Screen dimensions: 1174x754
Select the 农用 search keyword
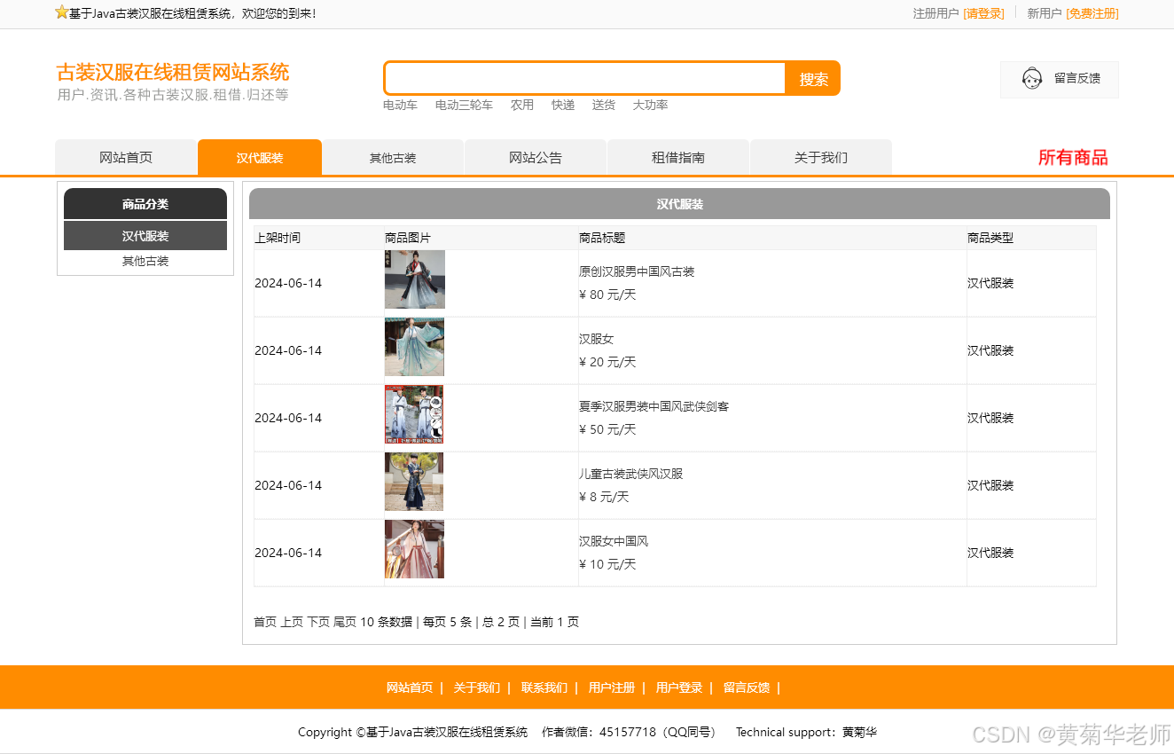(522, 105)
